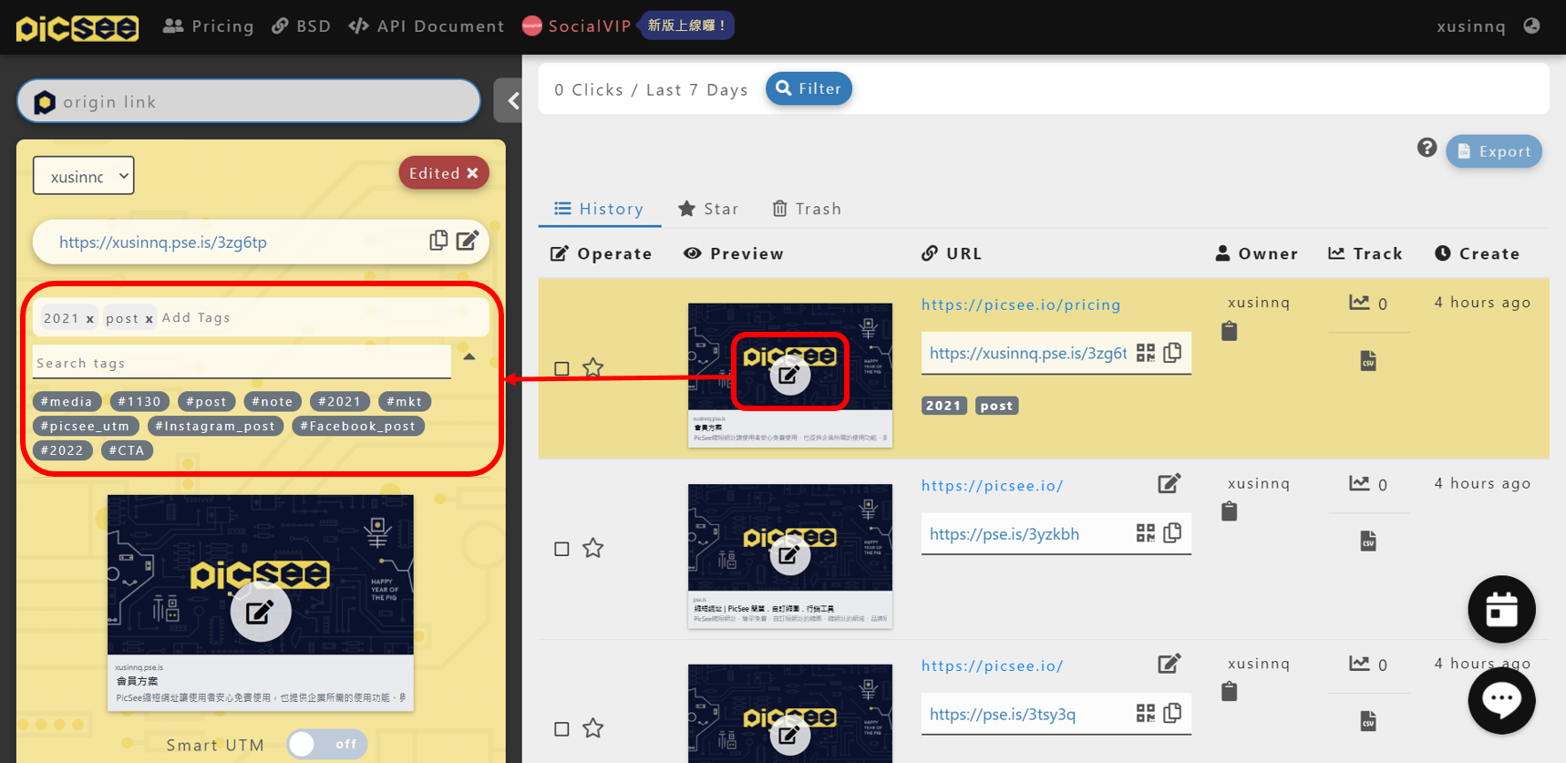Image resolution: width=1566 pixels, height=763 pixels.
Task: Star the pse.is/3yzkbh row
Action: 593,548
